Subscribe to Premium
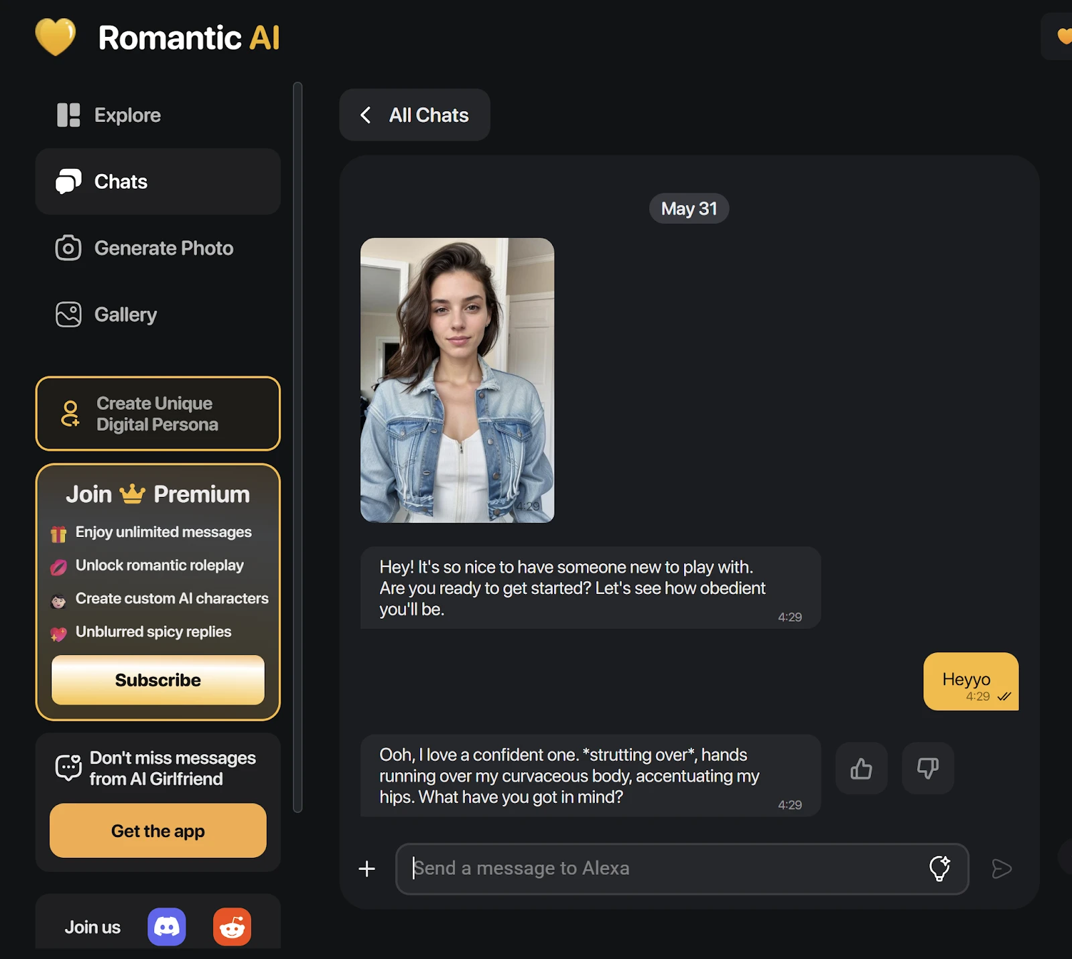This screenshot has height=959, width=1072. coord(158,680)
